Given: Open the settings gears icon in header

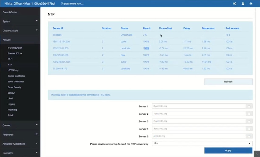Looking at the screenshot, I should 234,4.
